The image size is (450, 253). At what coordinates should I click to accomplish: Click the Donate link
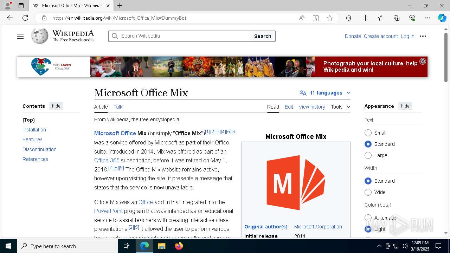[353, 36]
